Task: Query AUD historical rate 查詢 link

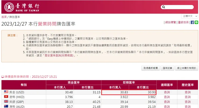Action: [188, 106]
